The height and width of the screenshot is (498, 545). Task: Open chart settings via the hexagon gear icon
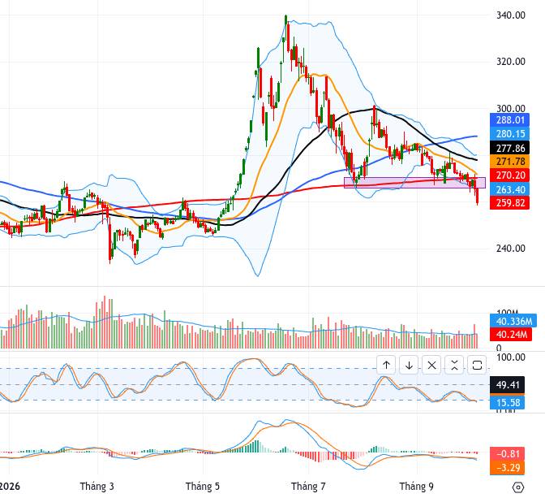click(518, 487)
